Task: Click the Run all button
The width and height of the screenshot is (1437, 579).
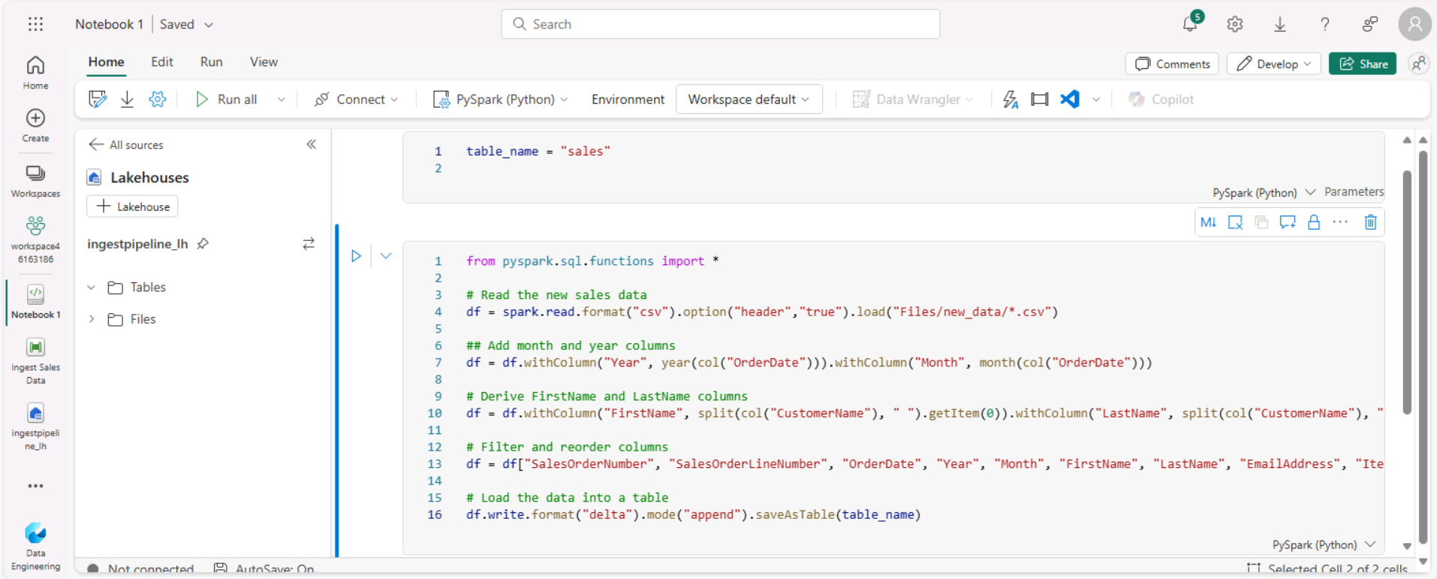Action: (x=226, y=99)
